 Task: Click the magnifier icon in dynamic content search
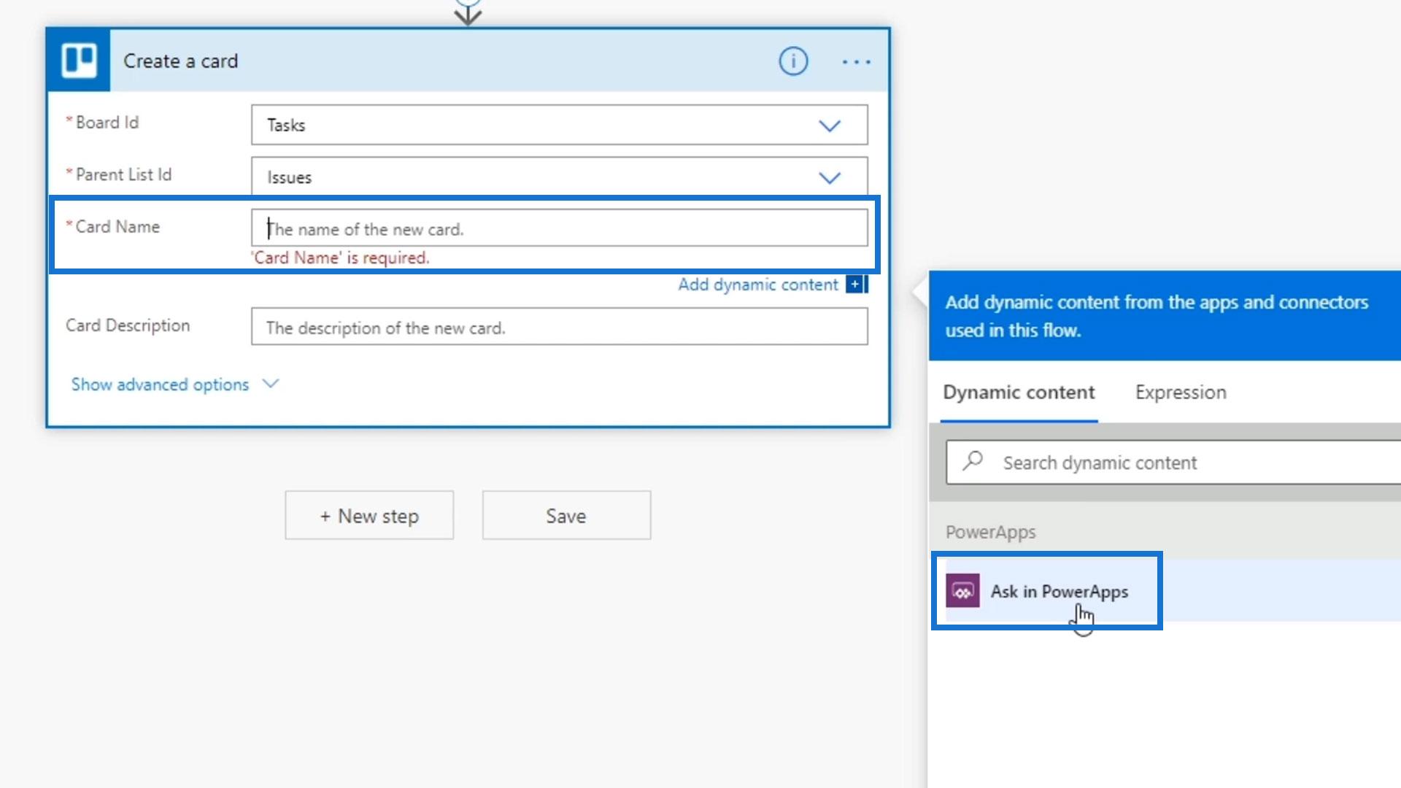(973, 461)
